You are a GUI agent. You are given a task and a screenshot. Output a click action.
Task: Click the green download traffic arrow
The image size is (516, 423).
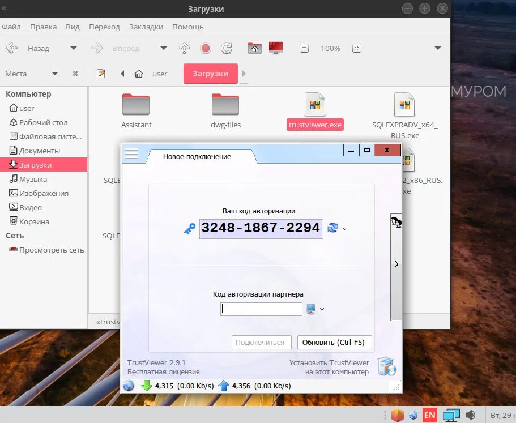tap(147, 386)
